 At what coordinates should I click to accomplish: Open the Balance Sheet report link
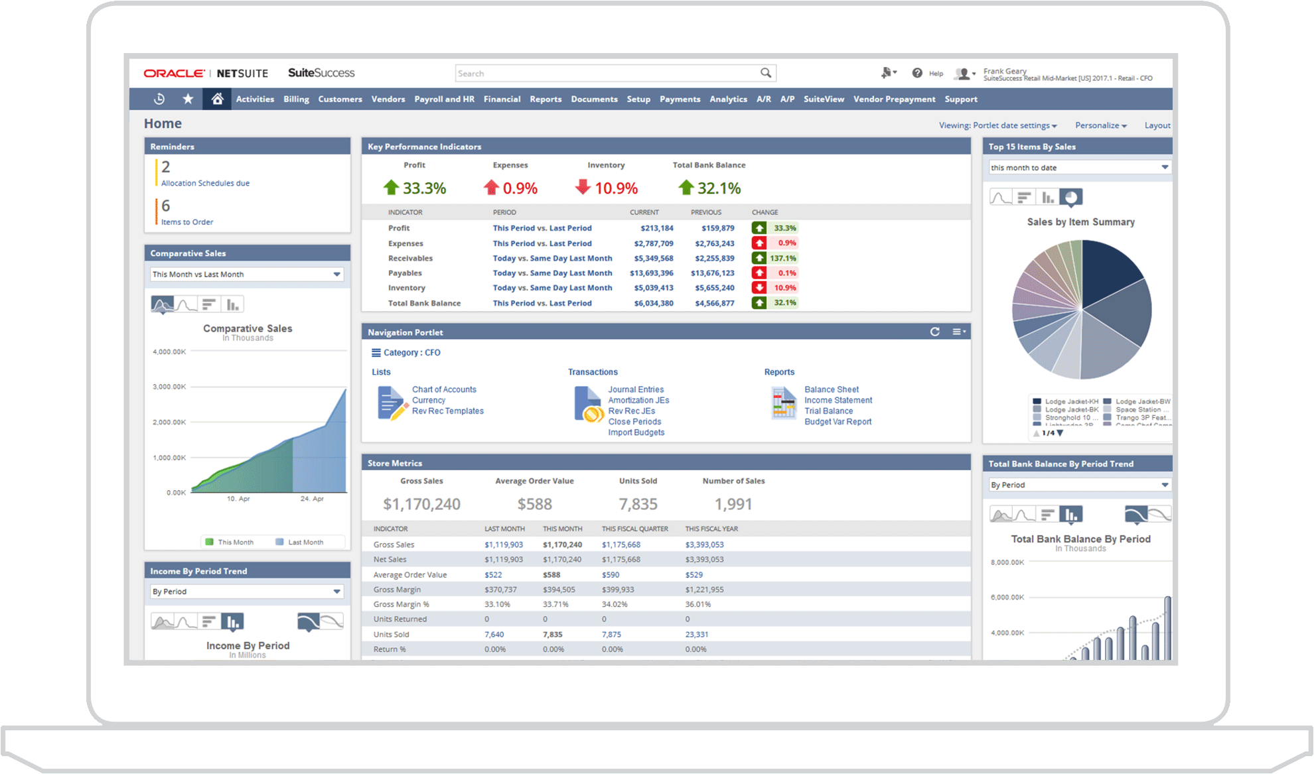tap(831, 389)
